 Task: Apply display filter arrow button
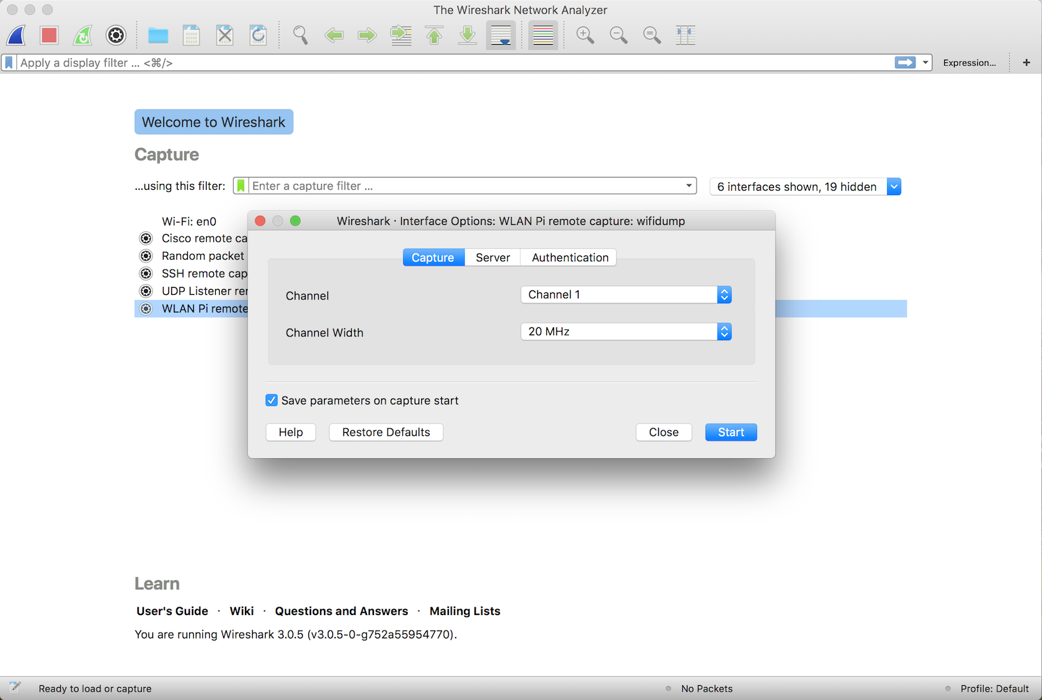(x=905, y=62)
